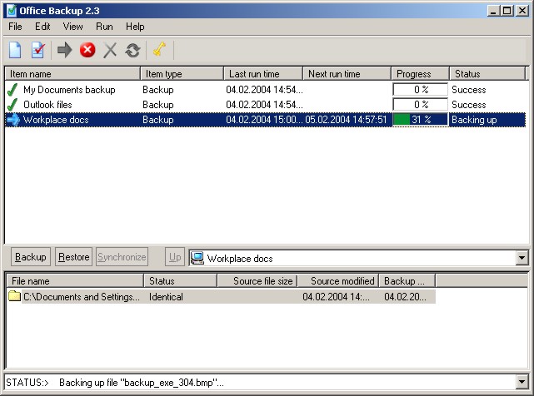Click the 04.02.2004 14:... source modified cell
The height and width of the screenshot is (396, 534).
point(336,297)
